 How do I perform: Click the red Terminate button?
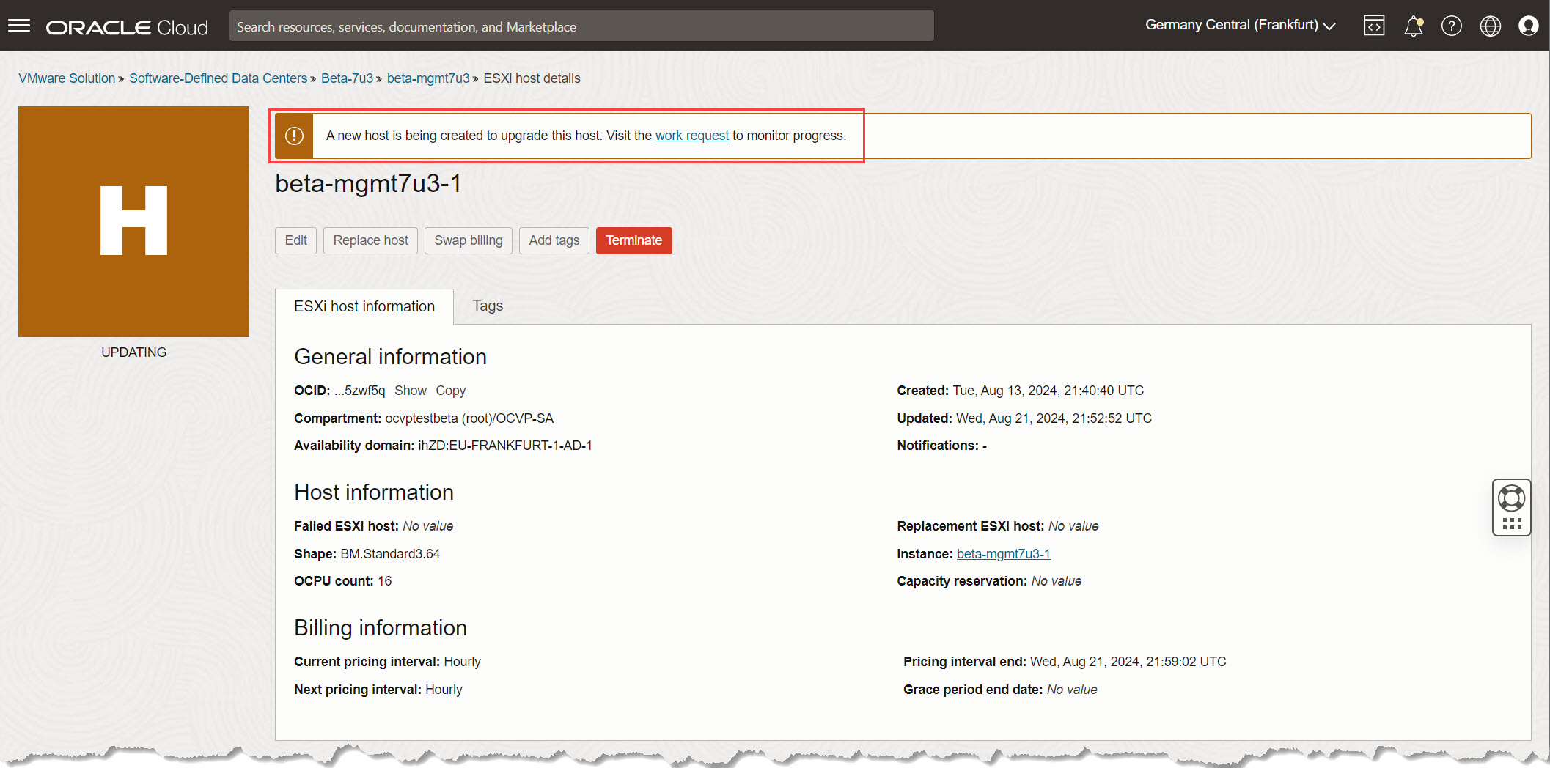633,240
